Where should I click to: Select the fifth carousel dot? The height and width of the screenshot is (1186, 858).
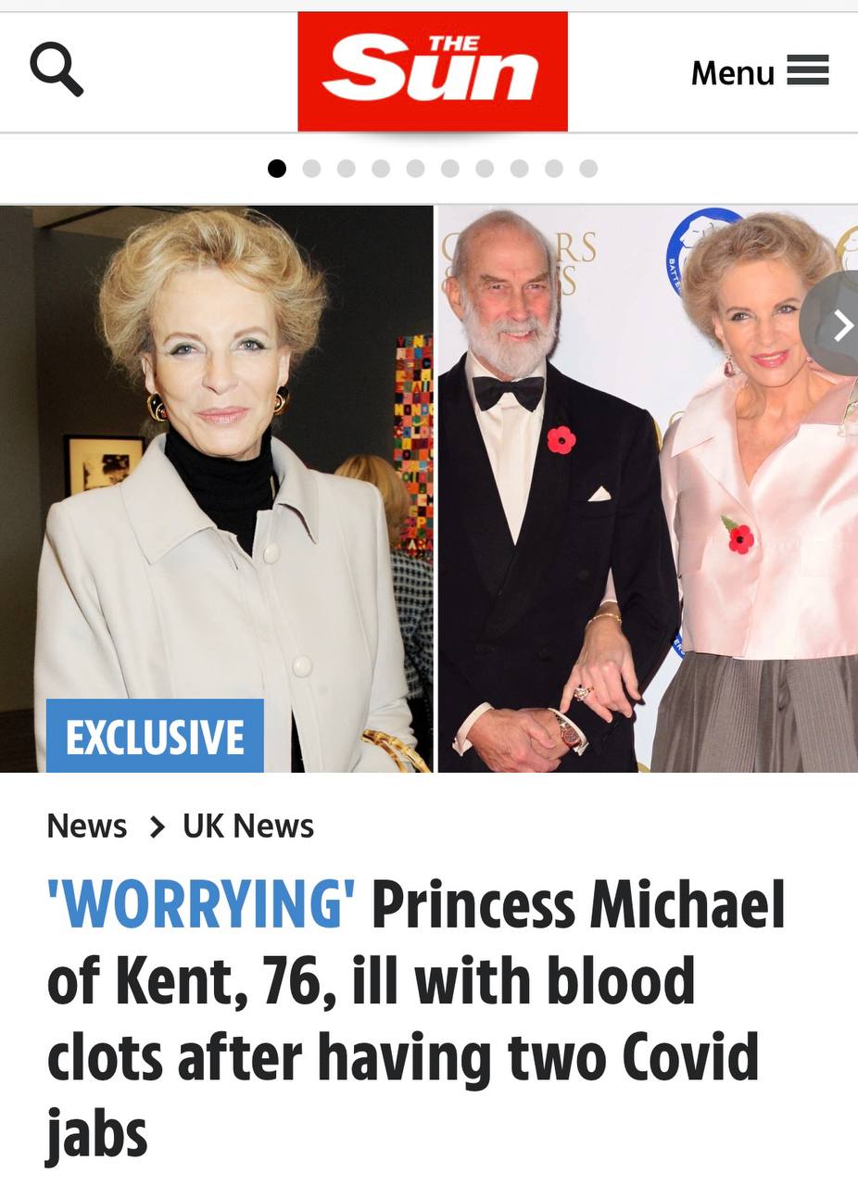(x=415, y=168)
